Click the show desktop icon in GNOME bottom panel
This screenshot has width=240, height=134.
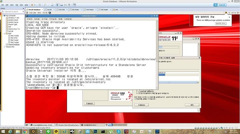(x=27, y=125)
